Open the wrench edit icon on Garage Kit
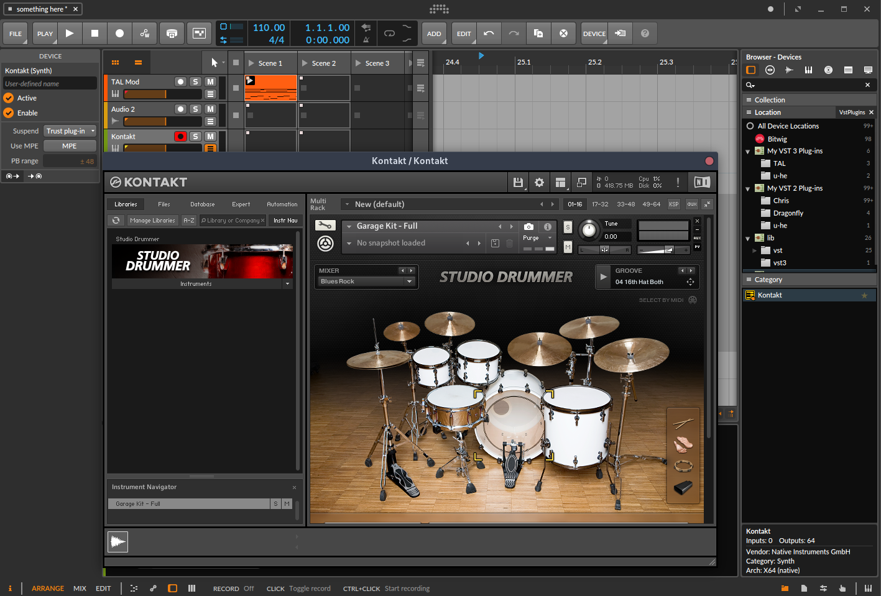The width and height of the screenshot is (881, 596). pyautogui.click(x=325, y=225)
